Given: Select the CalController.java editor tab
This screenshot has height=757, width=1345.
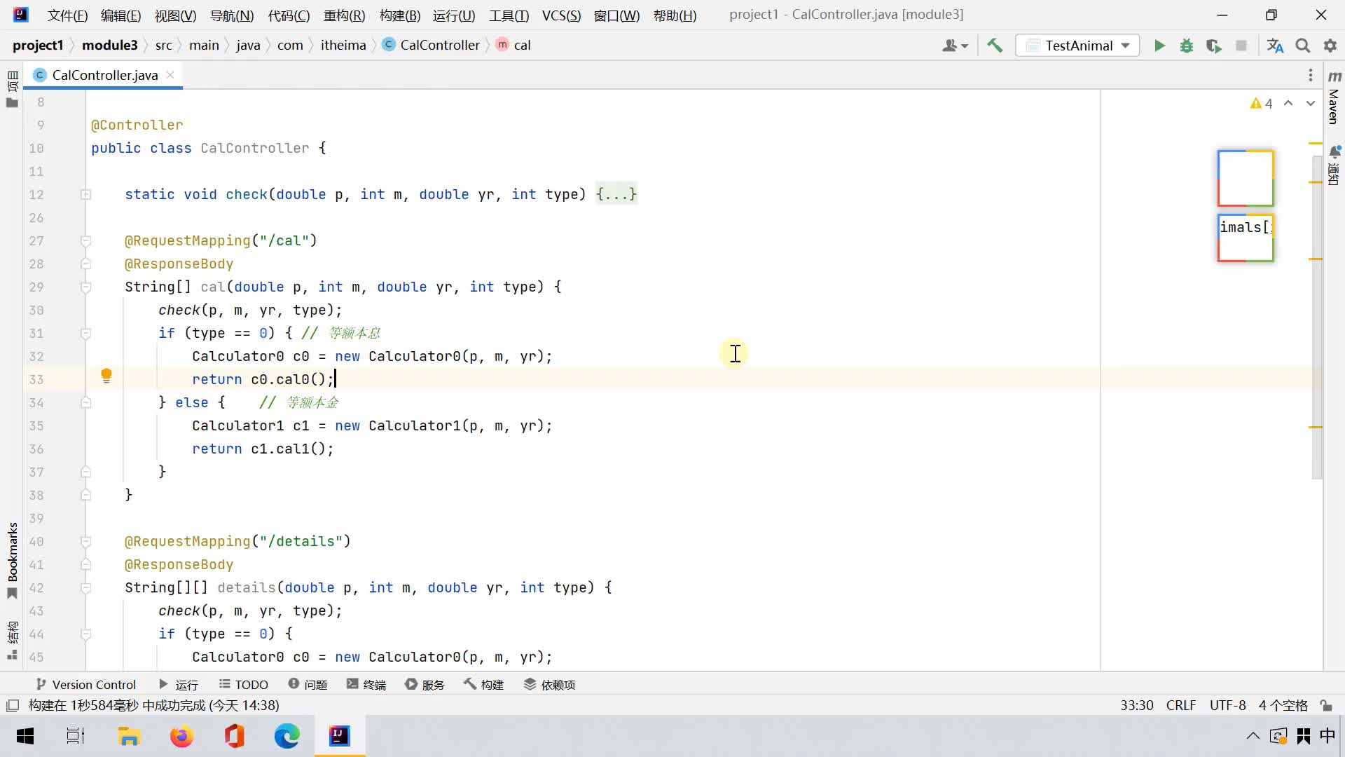Looking at the screenshot, I should tap(104, 75).
